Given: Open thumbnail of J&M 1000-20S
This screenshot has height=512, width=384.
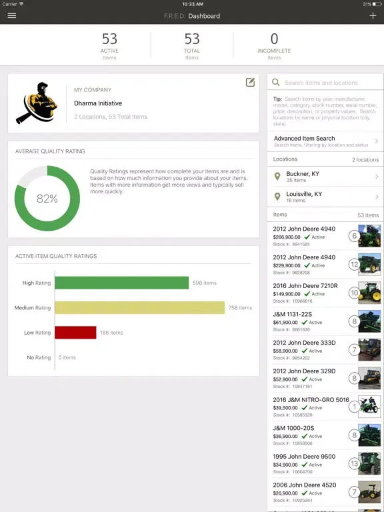Looking at the screenshot, I should pos(369,435).
